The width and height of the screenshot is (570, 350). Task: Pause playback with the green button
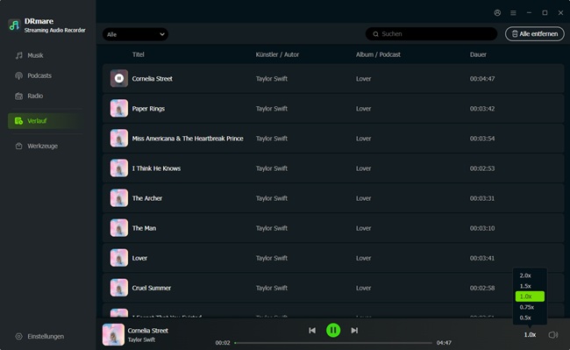[x=333, y=331]
